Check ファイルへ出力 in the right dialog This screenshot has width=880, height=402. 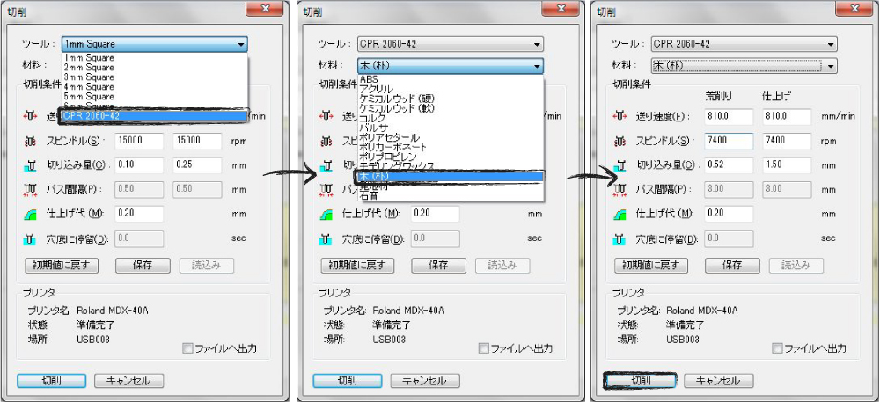point(779,348)
